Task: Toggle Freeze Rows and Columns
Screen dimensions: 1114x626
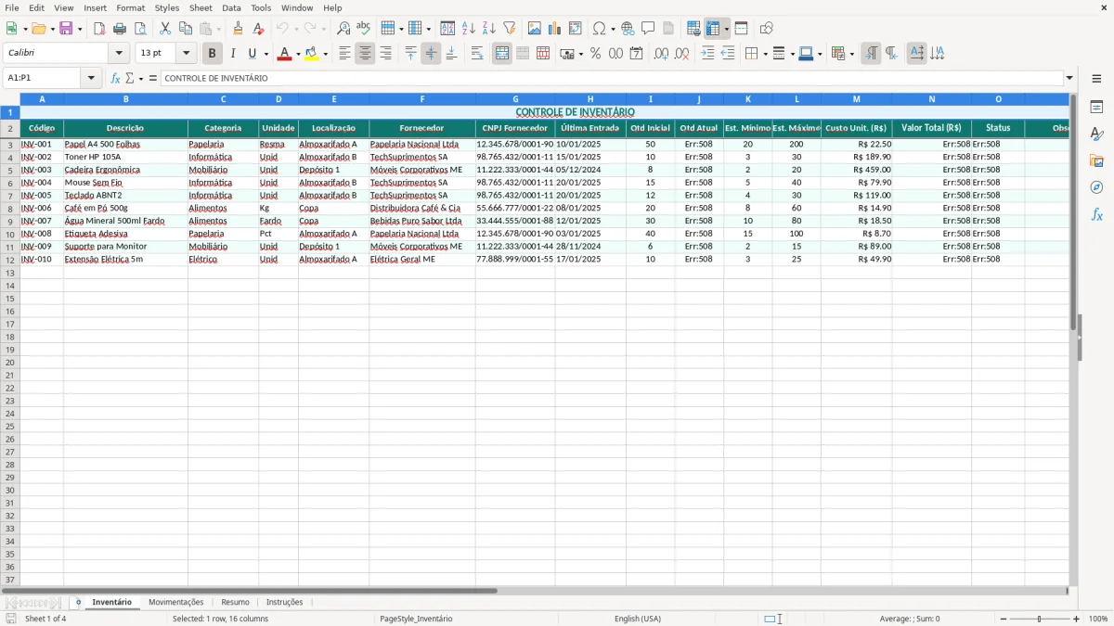Action: tap(713, 29)
